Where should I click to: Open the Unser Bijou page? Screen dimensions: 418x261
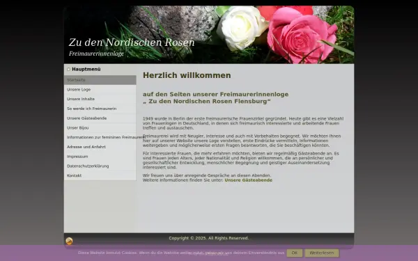(100, 128)
